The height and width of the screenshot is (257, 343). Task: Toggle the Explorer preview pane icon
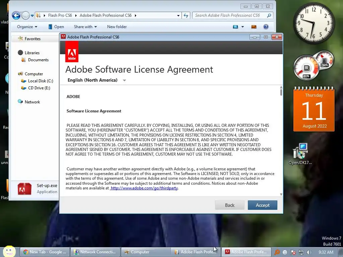(x=254, y=27)
